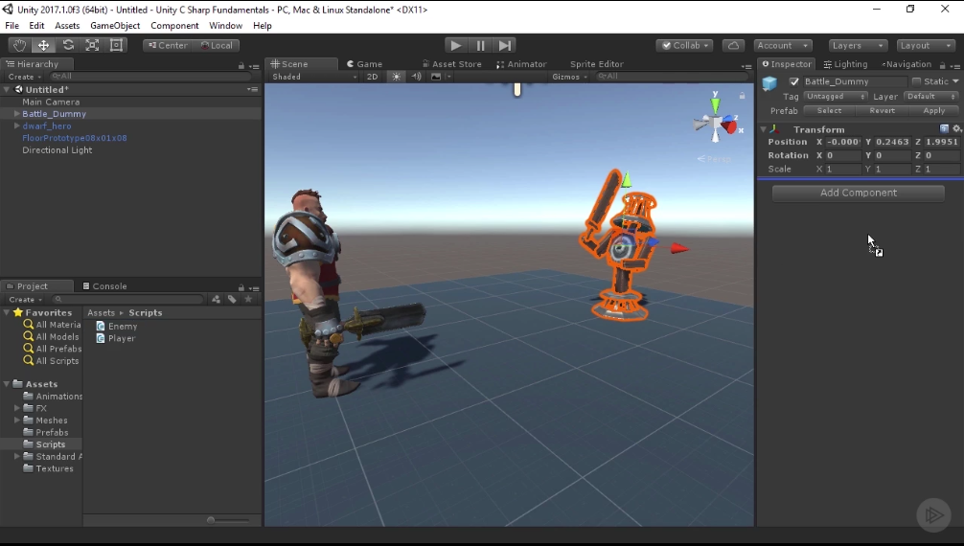Select the Move tool
964x546 pixels.
(x=44, y=45)
